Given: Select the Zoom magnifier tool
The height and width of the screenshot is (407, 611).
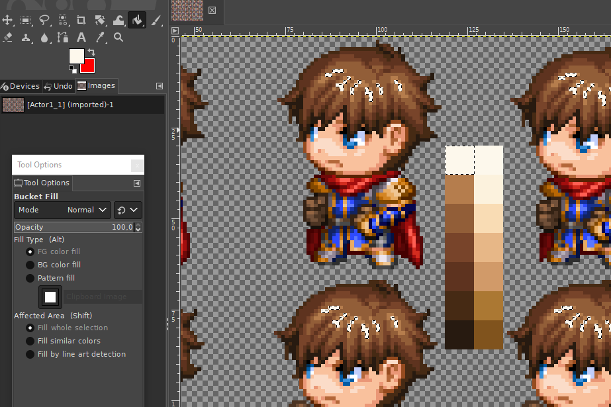Looking at the screenshot, I should point(118,37).
